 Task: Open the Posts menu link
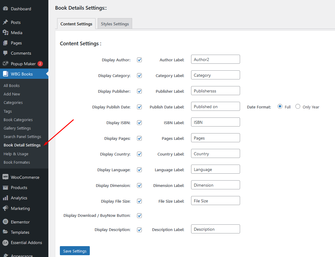pyautogui.click(x=16, y=22)
